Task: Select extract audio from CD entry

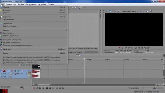Action: (34, 36)
